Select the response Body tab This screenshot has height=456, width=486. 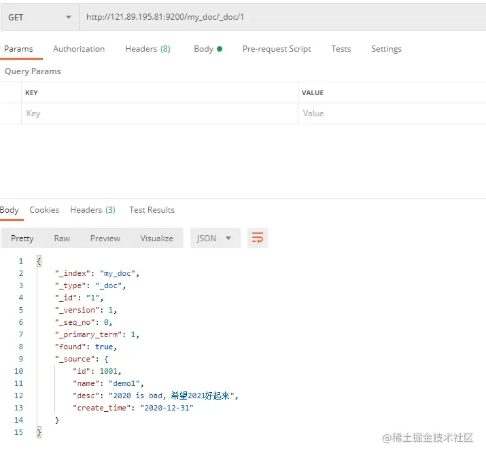point(10,210)
